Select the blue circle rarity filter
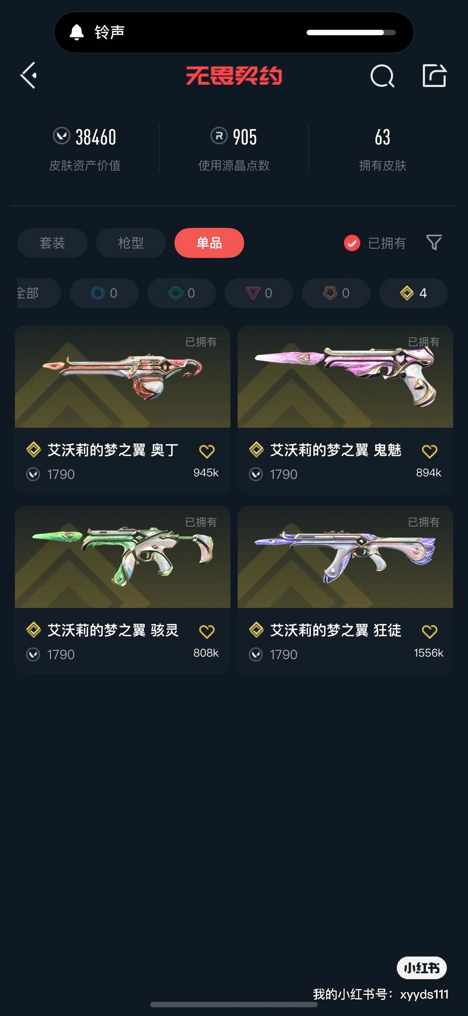Screen dimensions: 468x1016 [104, 293]
